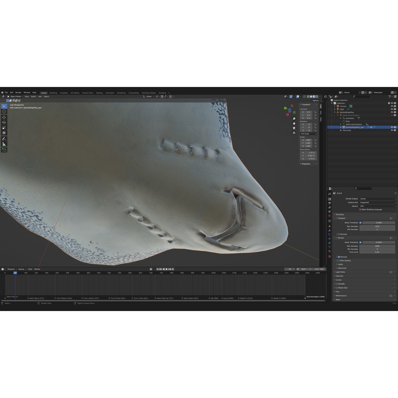This screenshot has width=398, height=398.
Task: Select the Add Cube tool
Action: pos(4,150)
